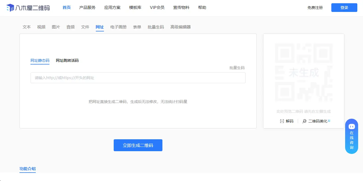The height and width of the screenshot is (181, 363).
Task: Click the 解码 scan-frame icon
Action: tap(282, 121)
